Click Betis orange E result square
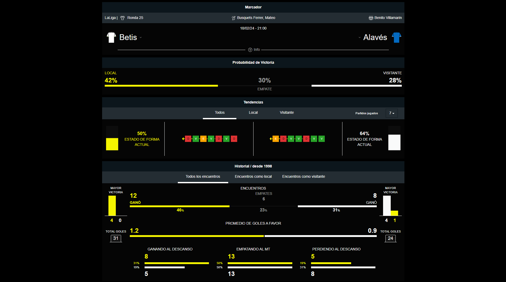506x282 pixels. point(203,139)
